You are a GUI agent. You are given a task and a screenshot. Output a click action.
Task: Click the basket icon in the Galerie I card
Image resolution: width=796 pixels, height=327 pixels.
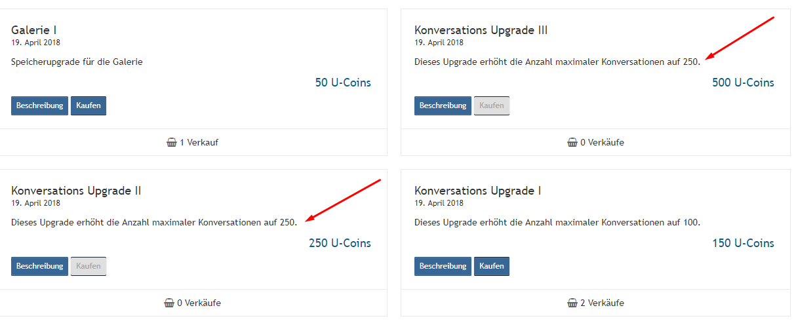tap(172, 142)
